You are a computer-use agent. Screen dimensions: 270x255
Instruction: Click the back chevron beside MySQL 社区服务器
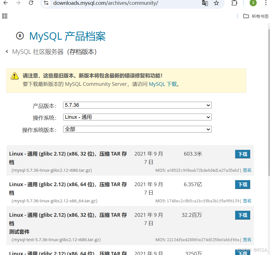click(7, 51)
